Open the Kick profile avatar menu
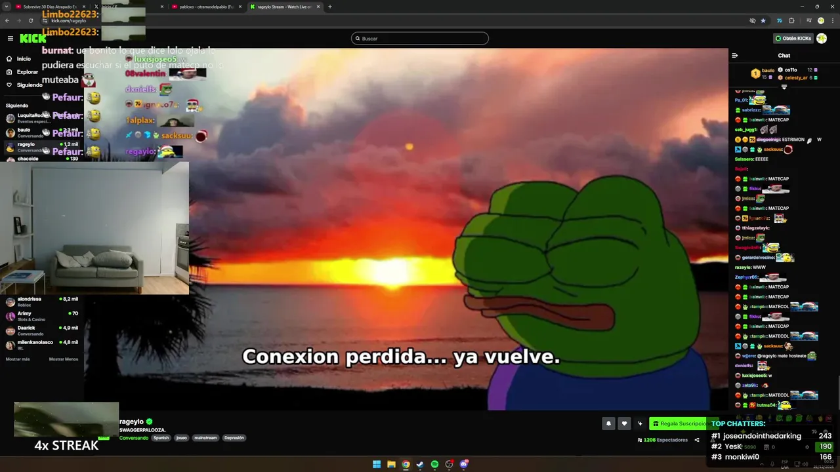840x472 pixels. point(822,39)
